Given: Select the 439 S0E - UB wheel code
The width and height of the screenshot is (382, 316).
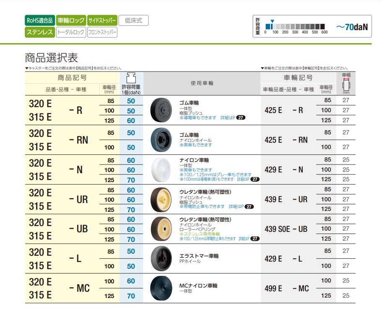Looking at the screenshot, I should (x=286, y=229).
